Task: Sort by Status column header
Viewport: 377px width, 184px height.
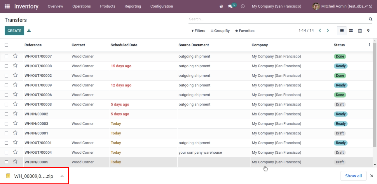Action: coord(339,45)
